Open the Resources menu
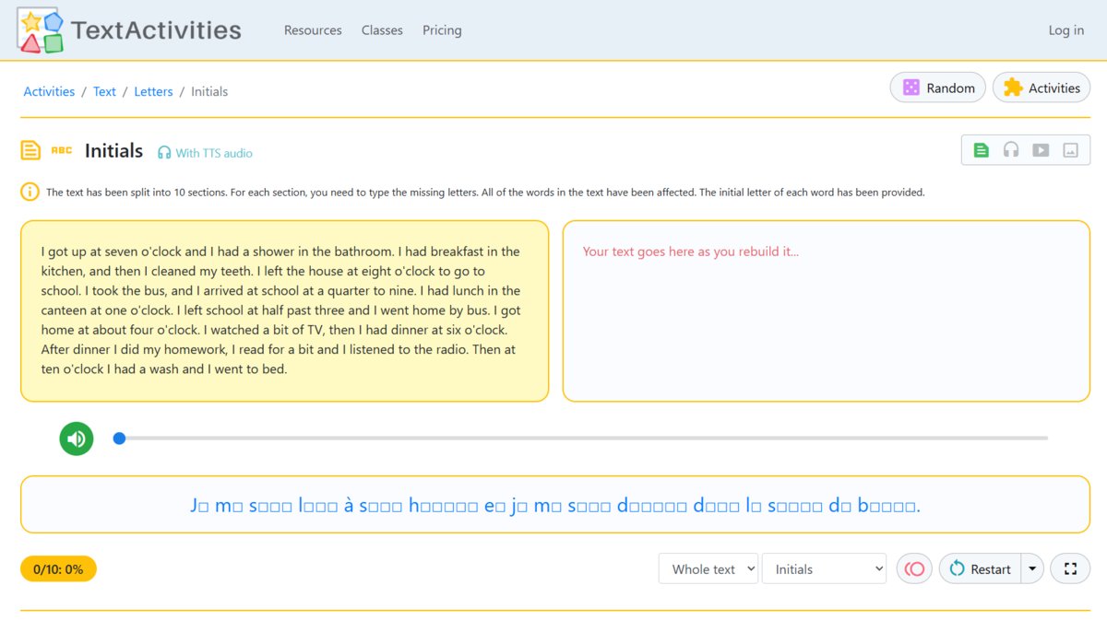Image resolution: width=1107 pixels, height=632 pixels. [313, 30]
